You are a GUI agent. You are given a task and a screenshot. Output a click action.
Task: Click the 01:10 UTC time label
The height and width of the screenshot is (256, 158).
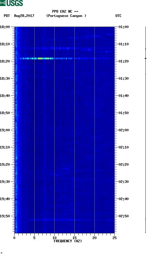tap(124, 44)
